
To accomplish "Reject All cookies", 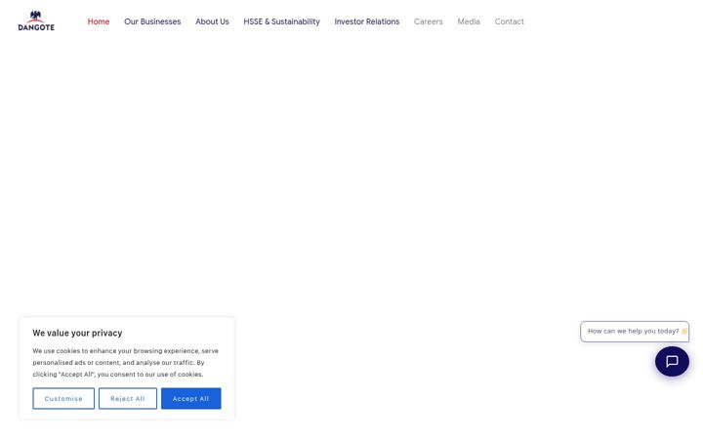I will (128, 398).
